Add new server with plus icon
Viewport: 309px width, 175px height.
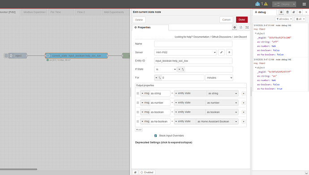click(229, 52)
